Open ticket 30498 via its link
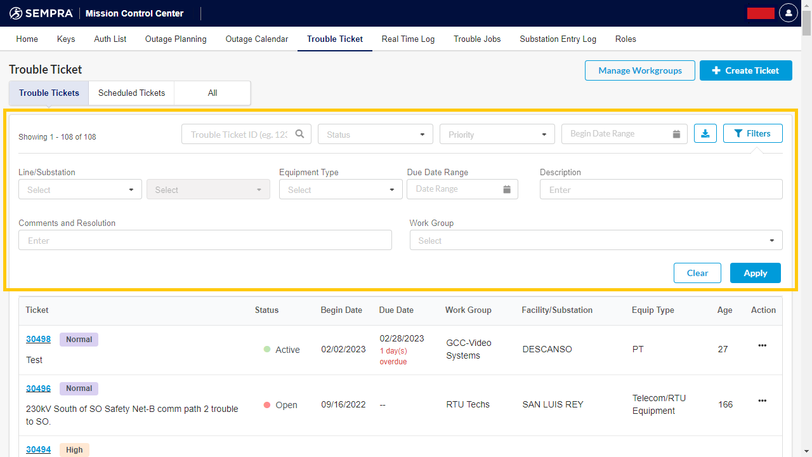The width and height of the screenshot is (812, 457). coord(38,339)
